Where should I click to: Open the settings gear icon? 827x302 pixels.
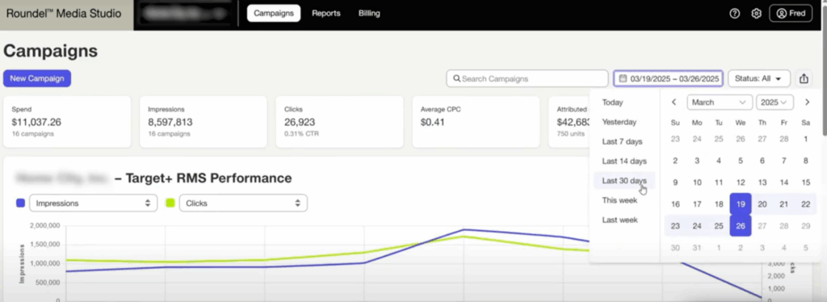[x=756, y=14]
